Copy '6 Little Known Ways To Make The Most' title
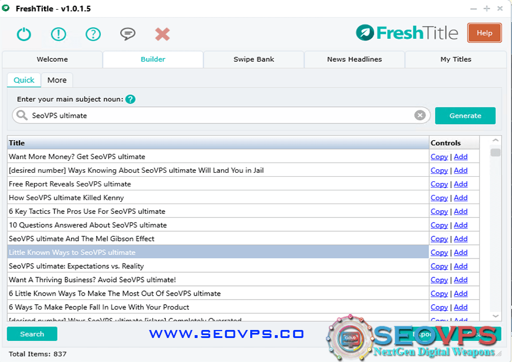This screenshot has height=362, width=512. tap(439, 294)
